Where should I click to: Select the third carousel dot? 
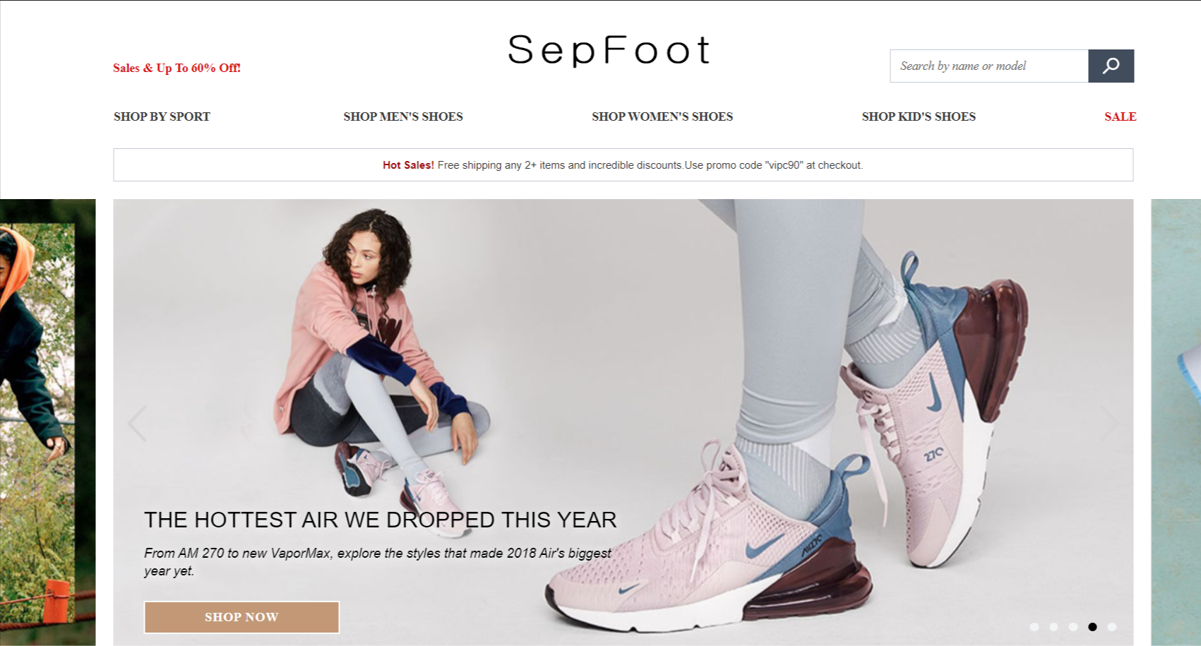pyautogui.click(x=1073, y=627)
